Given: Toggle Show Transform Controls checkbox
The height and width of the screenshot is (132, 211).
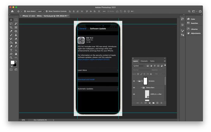Looking at the screenshot, I should [47, 11].
